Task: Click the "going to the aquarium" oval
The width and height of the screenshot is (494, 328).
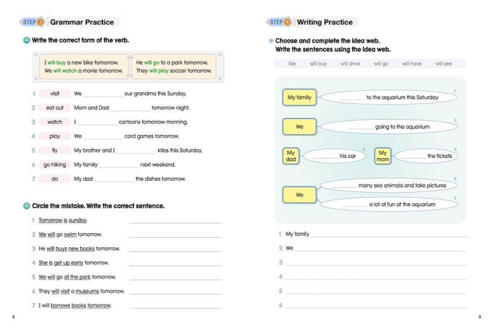Action: point(389,127)
